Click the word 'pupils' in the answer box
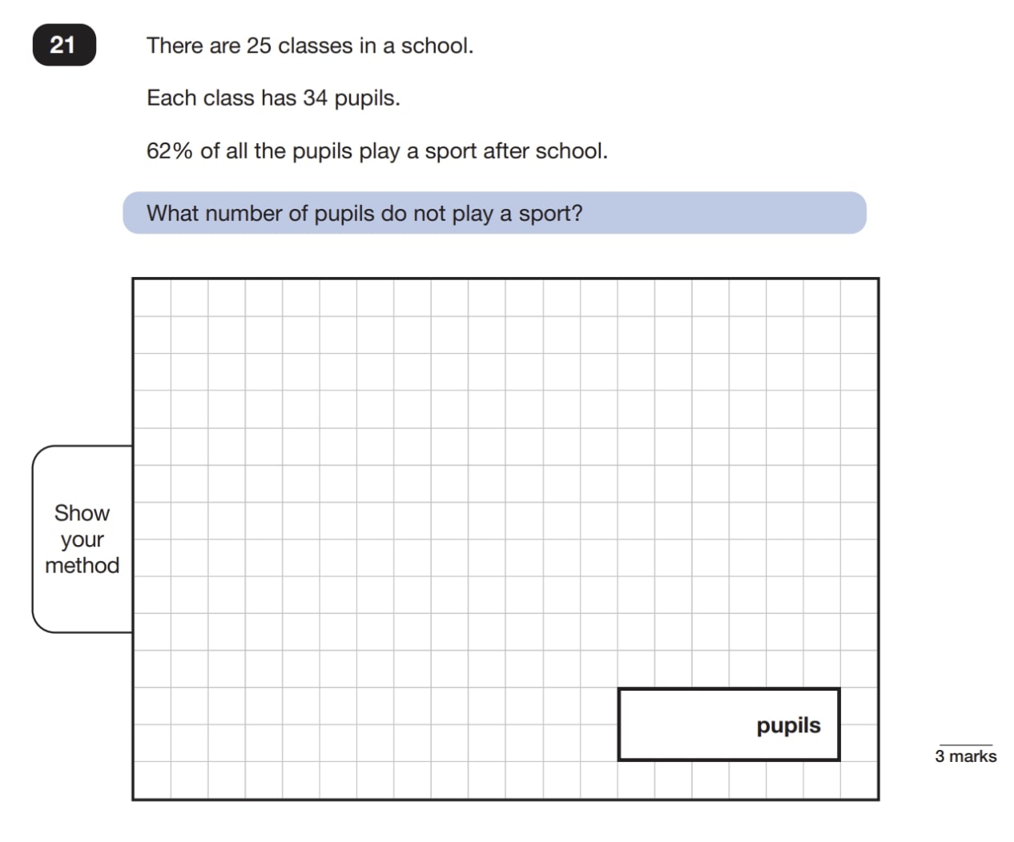1014x842 pixels. click(788, 725)
